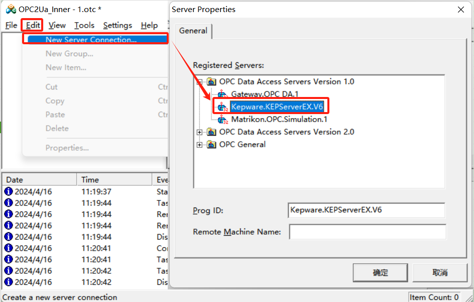Viewport: 474px width, 302px height.
Task: Confirm with the 确定 button
Action: (380, 273)
